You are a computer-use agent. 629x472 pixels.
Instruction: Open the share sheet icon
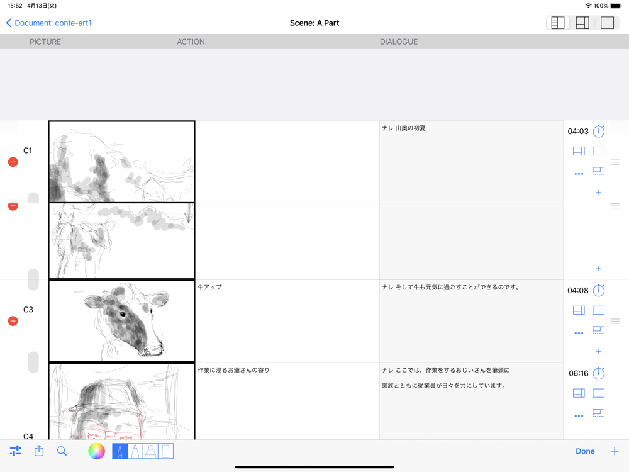pos(39,451)
